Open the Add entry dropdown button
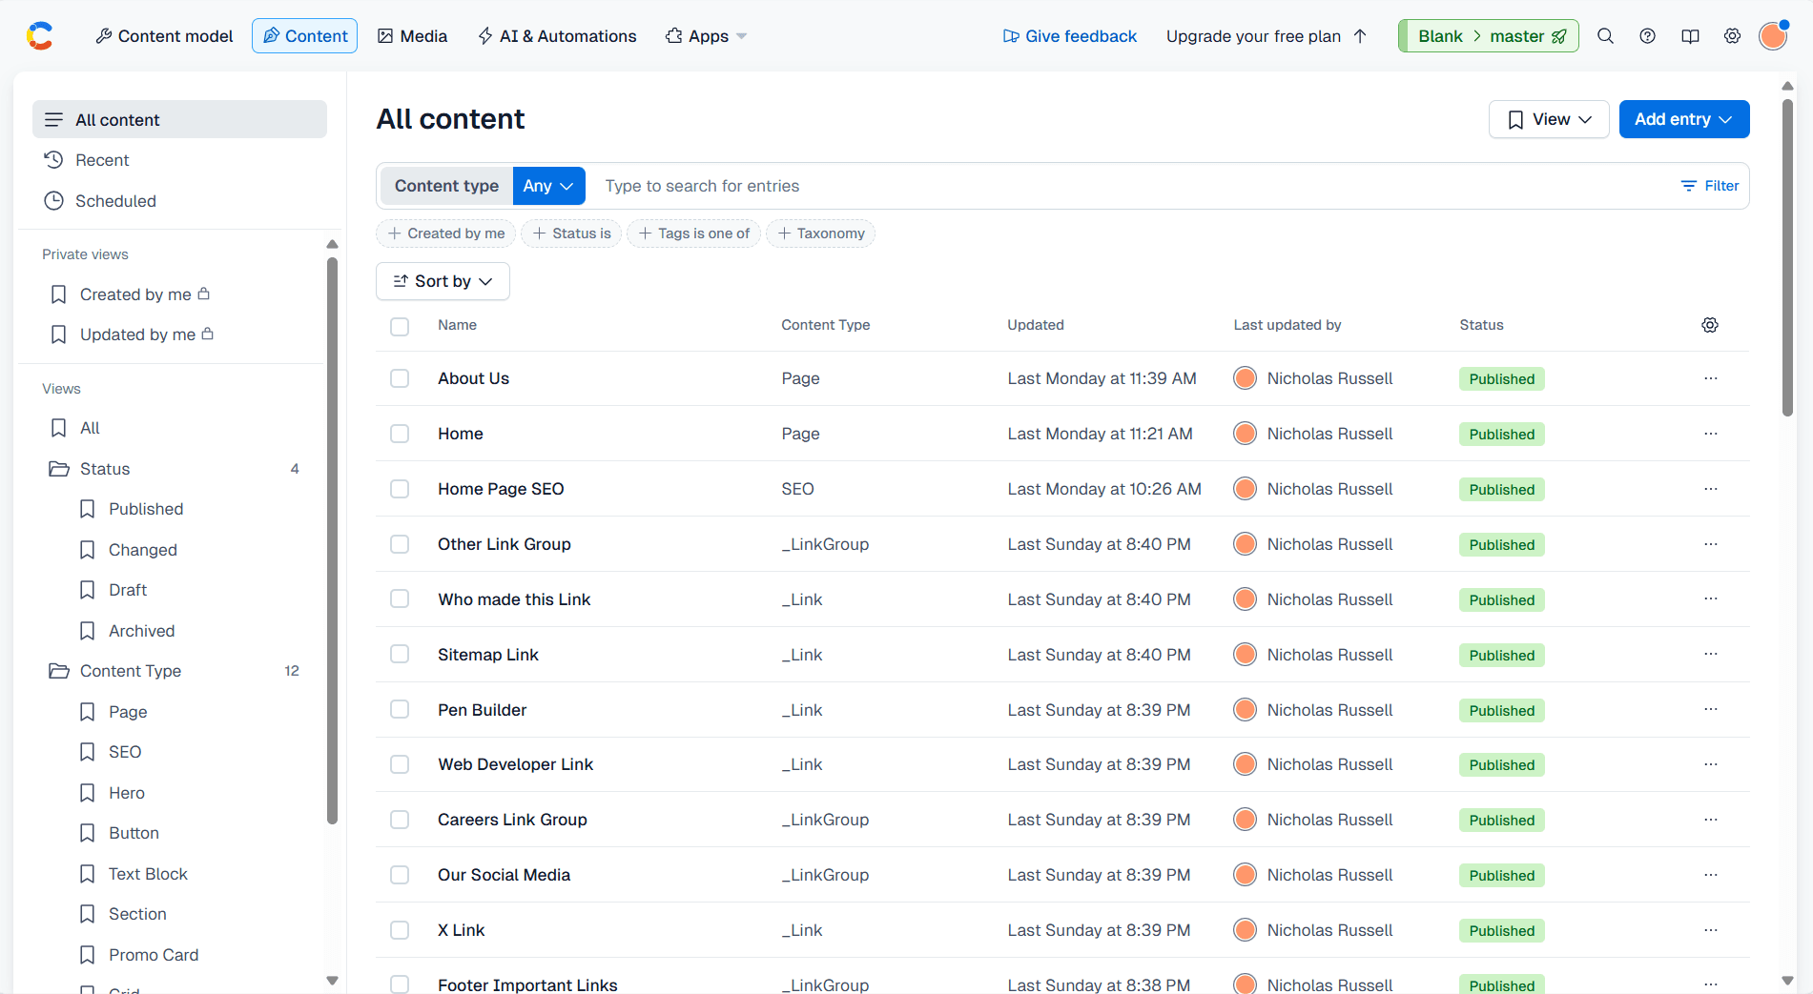The width and height of the screenshot is (1813, 994). [1683, 119]
